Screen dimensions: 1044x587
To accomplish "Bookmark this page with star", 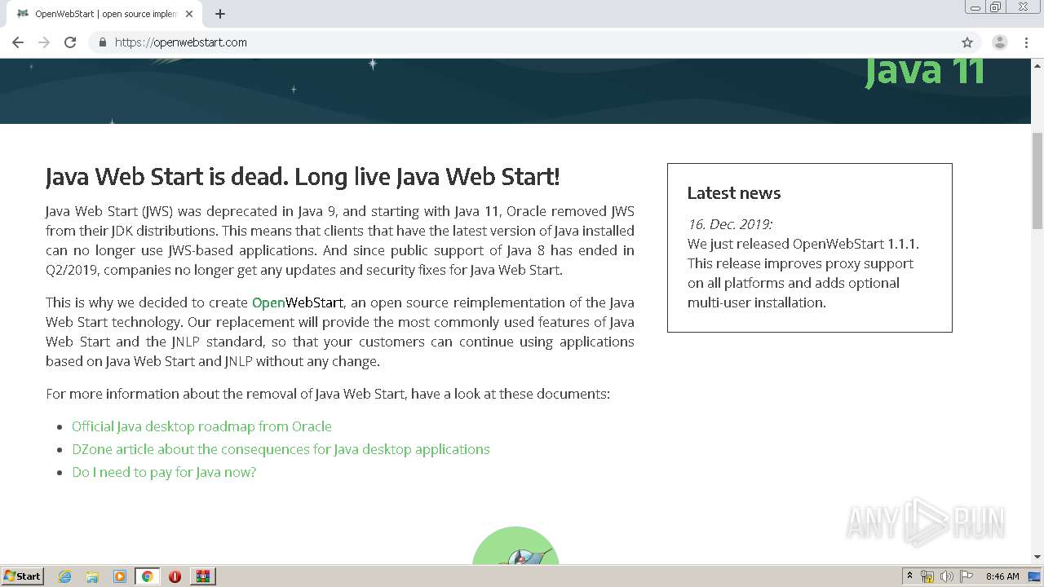I will (967, 42).
